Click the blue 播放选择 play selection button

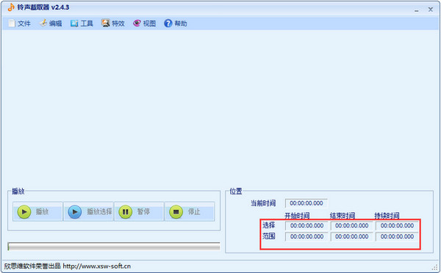click(x=88, y=211)
